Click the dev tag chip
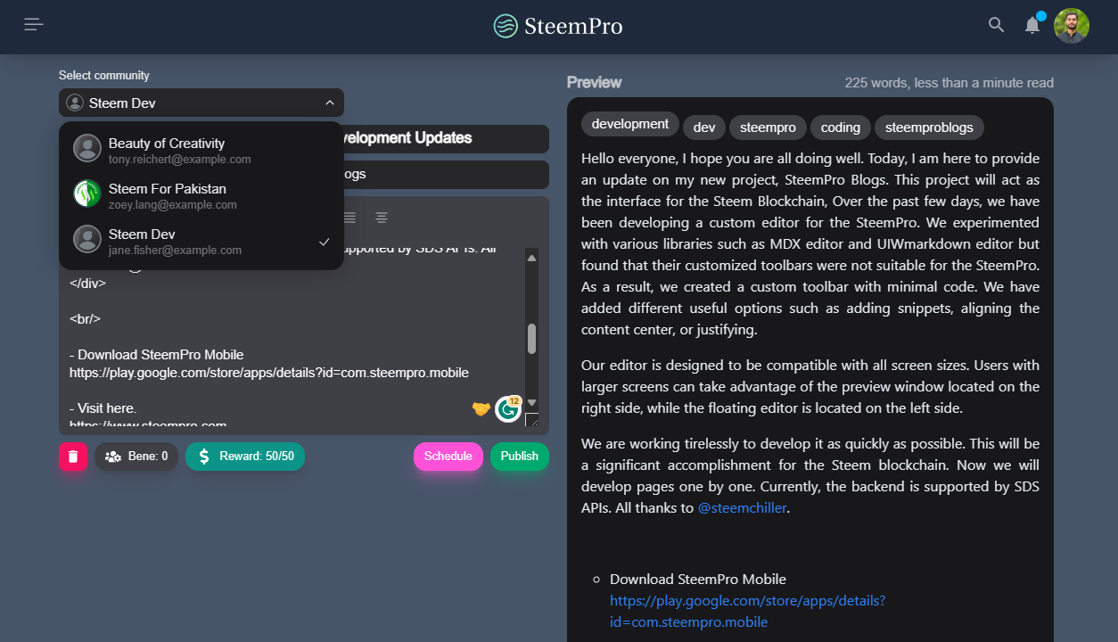The height and width of the screenshot is (642, 1118). pos(704,128)
